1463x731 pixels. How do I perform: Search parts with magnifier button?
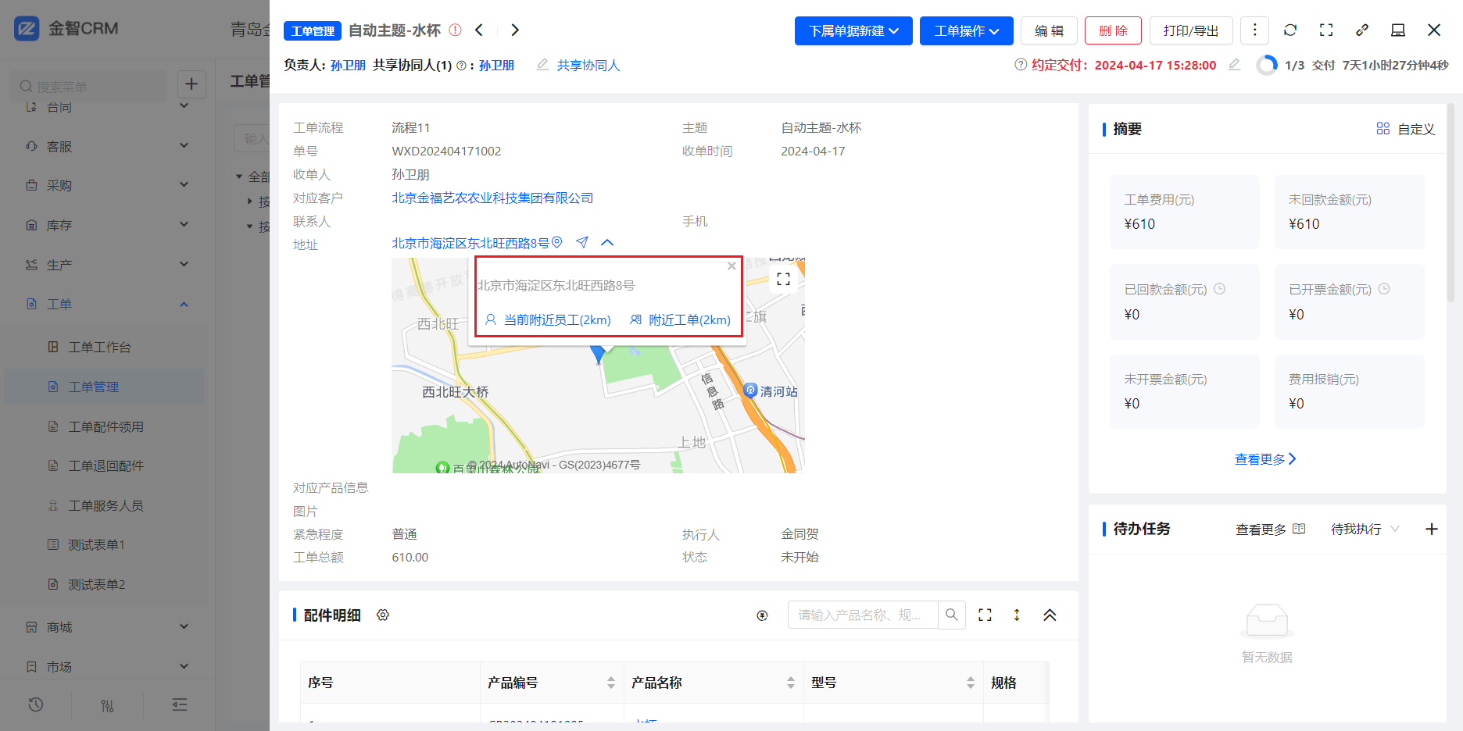pos(952,615)
